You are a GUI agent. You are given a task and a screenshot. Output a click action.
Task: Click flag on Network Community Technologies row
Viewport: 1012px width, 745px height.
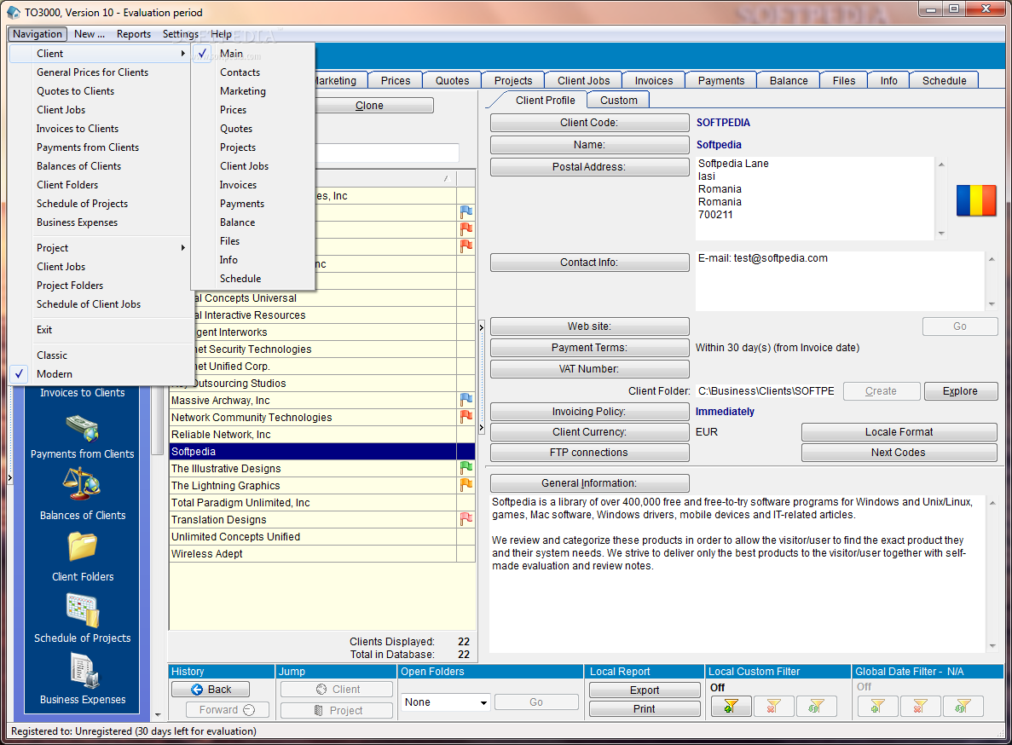click(466, 418)
